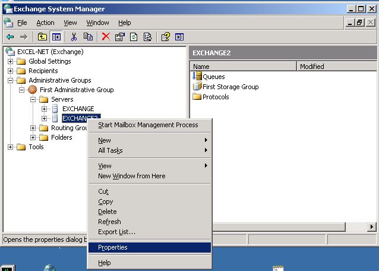Select the Folders tree label
Screen dimensions: 379x271
pos(62,137)
